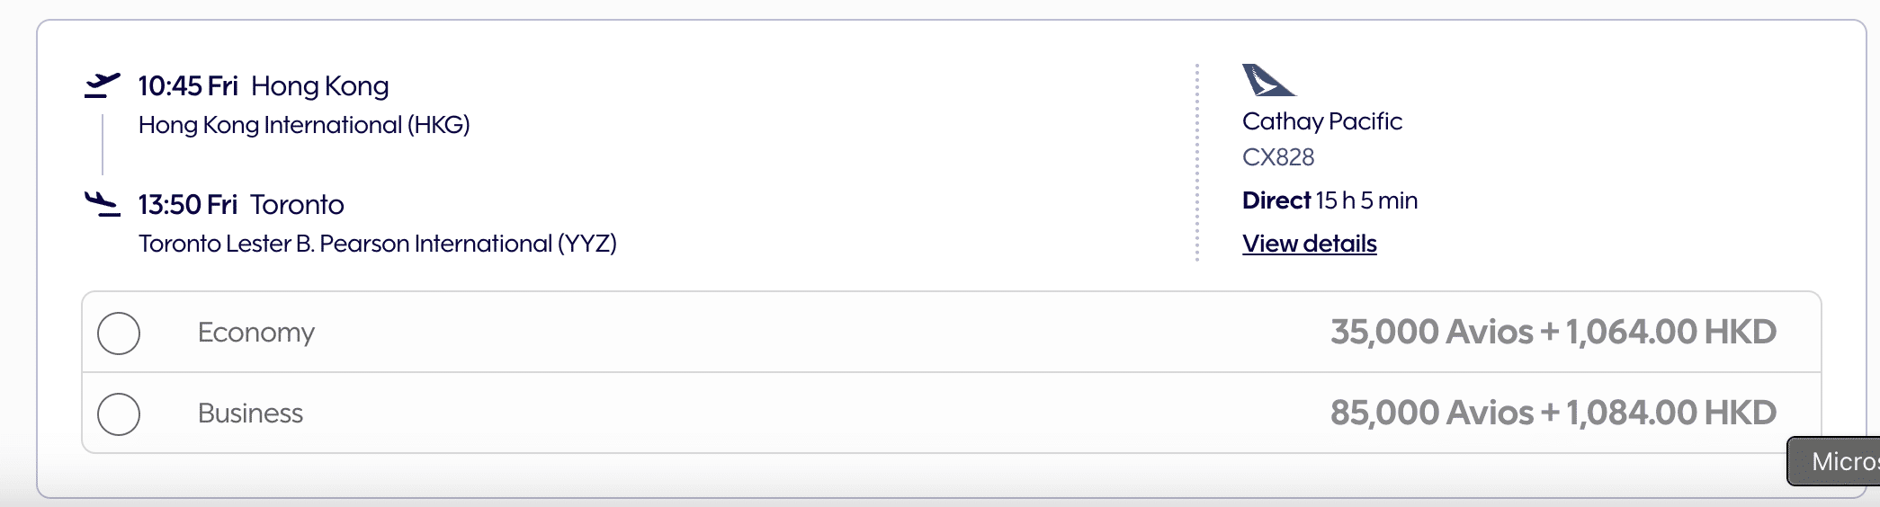The image size is (1880, 507).
Task: Click the 10:45 Fri departure time
Action: [x=187, y=86]
